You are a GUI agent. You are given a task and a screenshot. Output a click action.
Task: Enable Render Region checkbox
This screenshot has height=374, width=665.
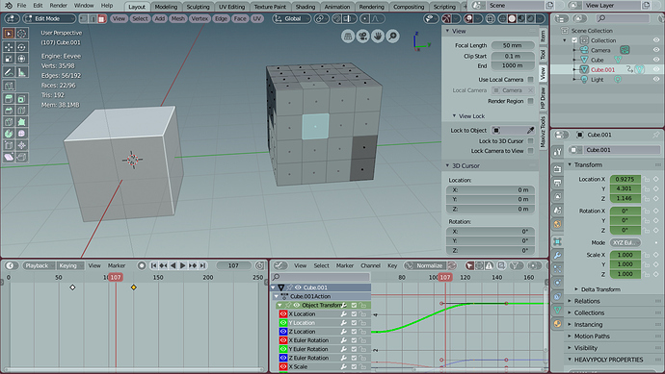[530, 101]
